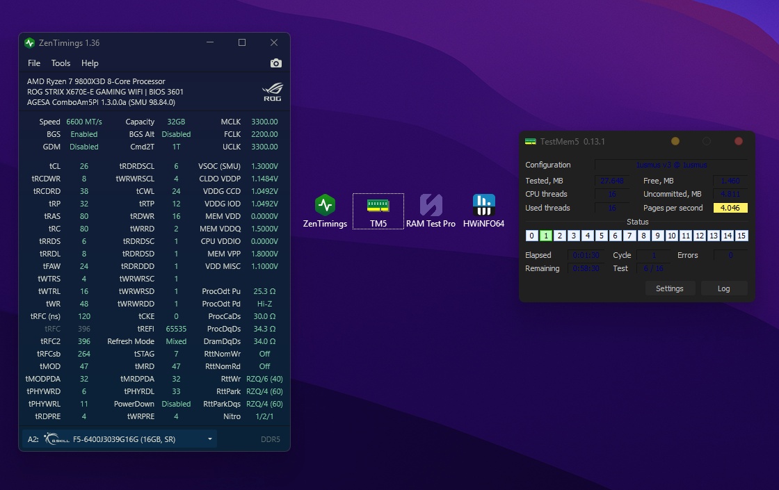The height and width of the screenshot is (490, 779).
Task: Click the camera screenshot icon in ZenTimings
Action: pos(275,63)
